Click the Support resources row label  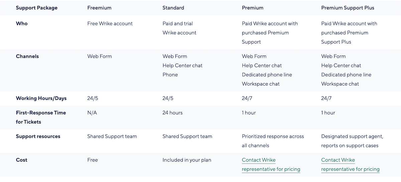(38, 136)
